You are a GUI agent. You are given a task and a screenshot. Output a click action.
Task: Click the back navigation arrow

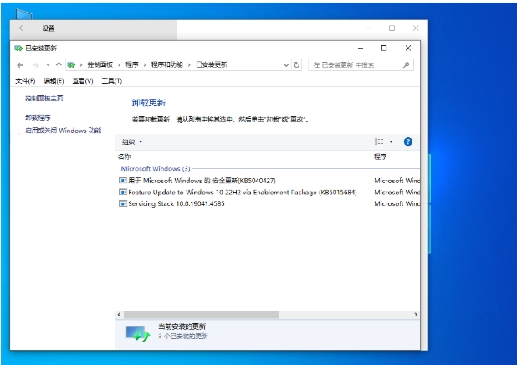(x=20, y=64)
